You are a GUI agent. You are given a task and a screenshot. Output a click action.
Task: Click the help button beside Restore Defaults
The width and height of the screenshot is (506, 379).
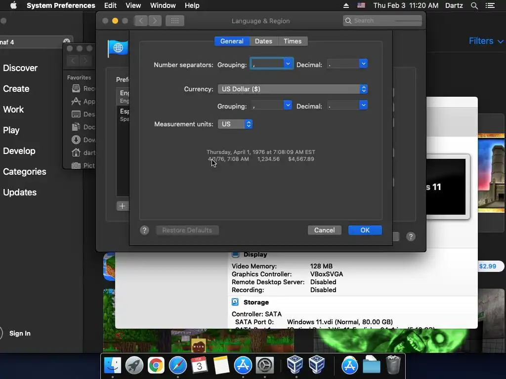(144, 230)
